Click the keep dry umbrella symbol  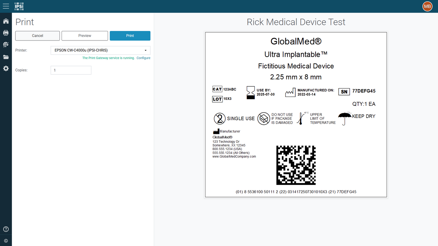click(x=345, y=118)
